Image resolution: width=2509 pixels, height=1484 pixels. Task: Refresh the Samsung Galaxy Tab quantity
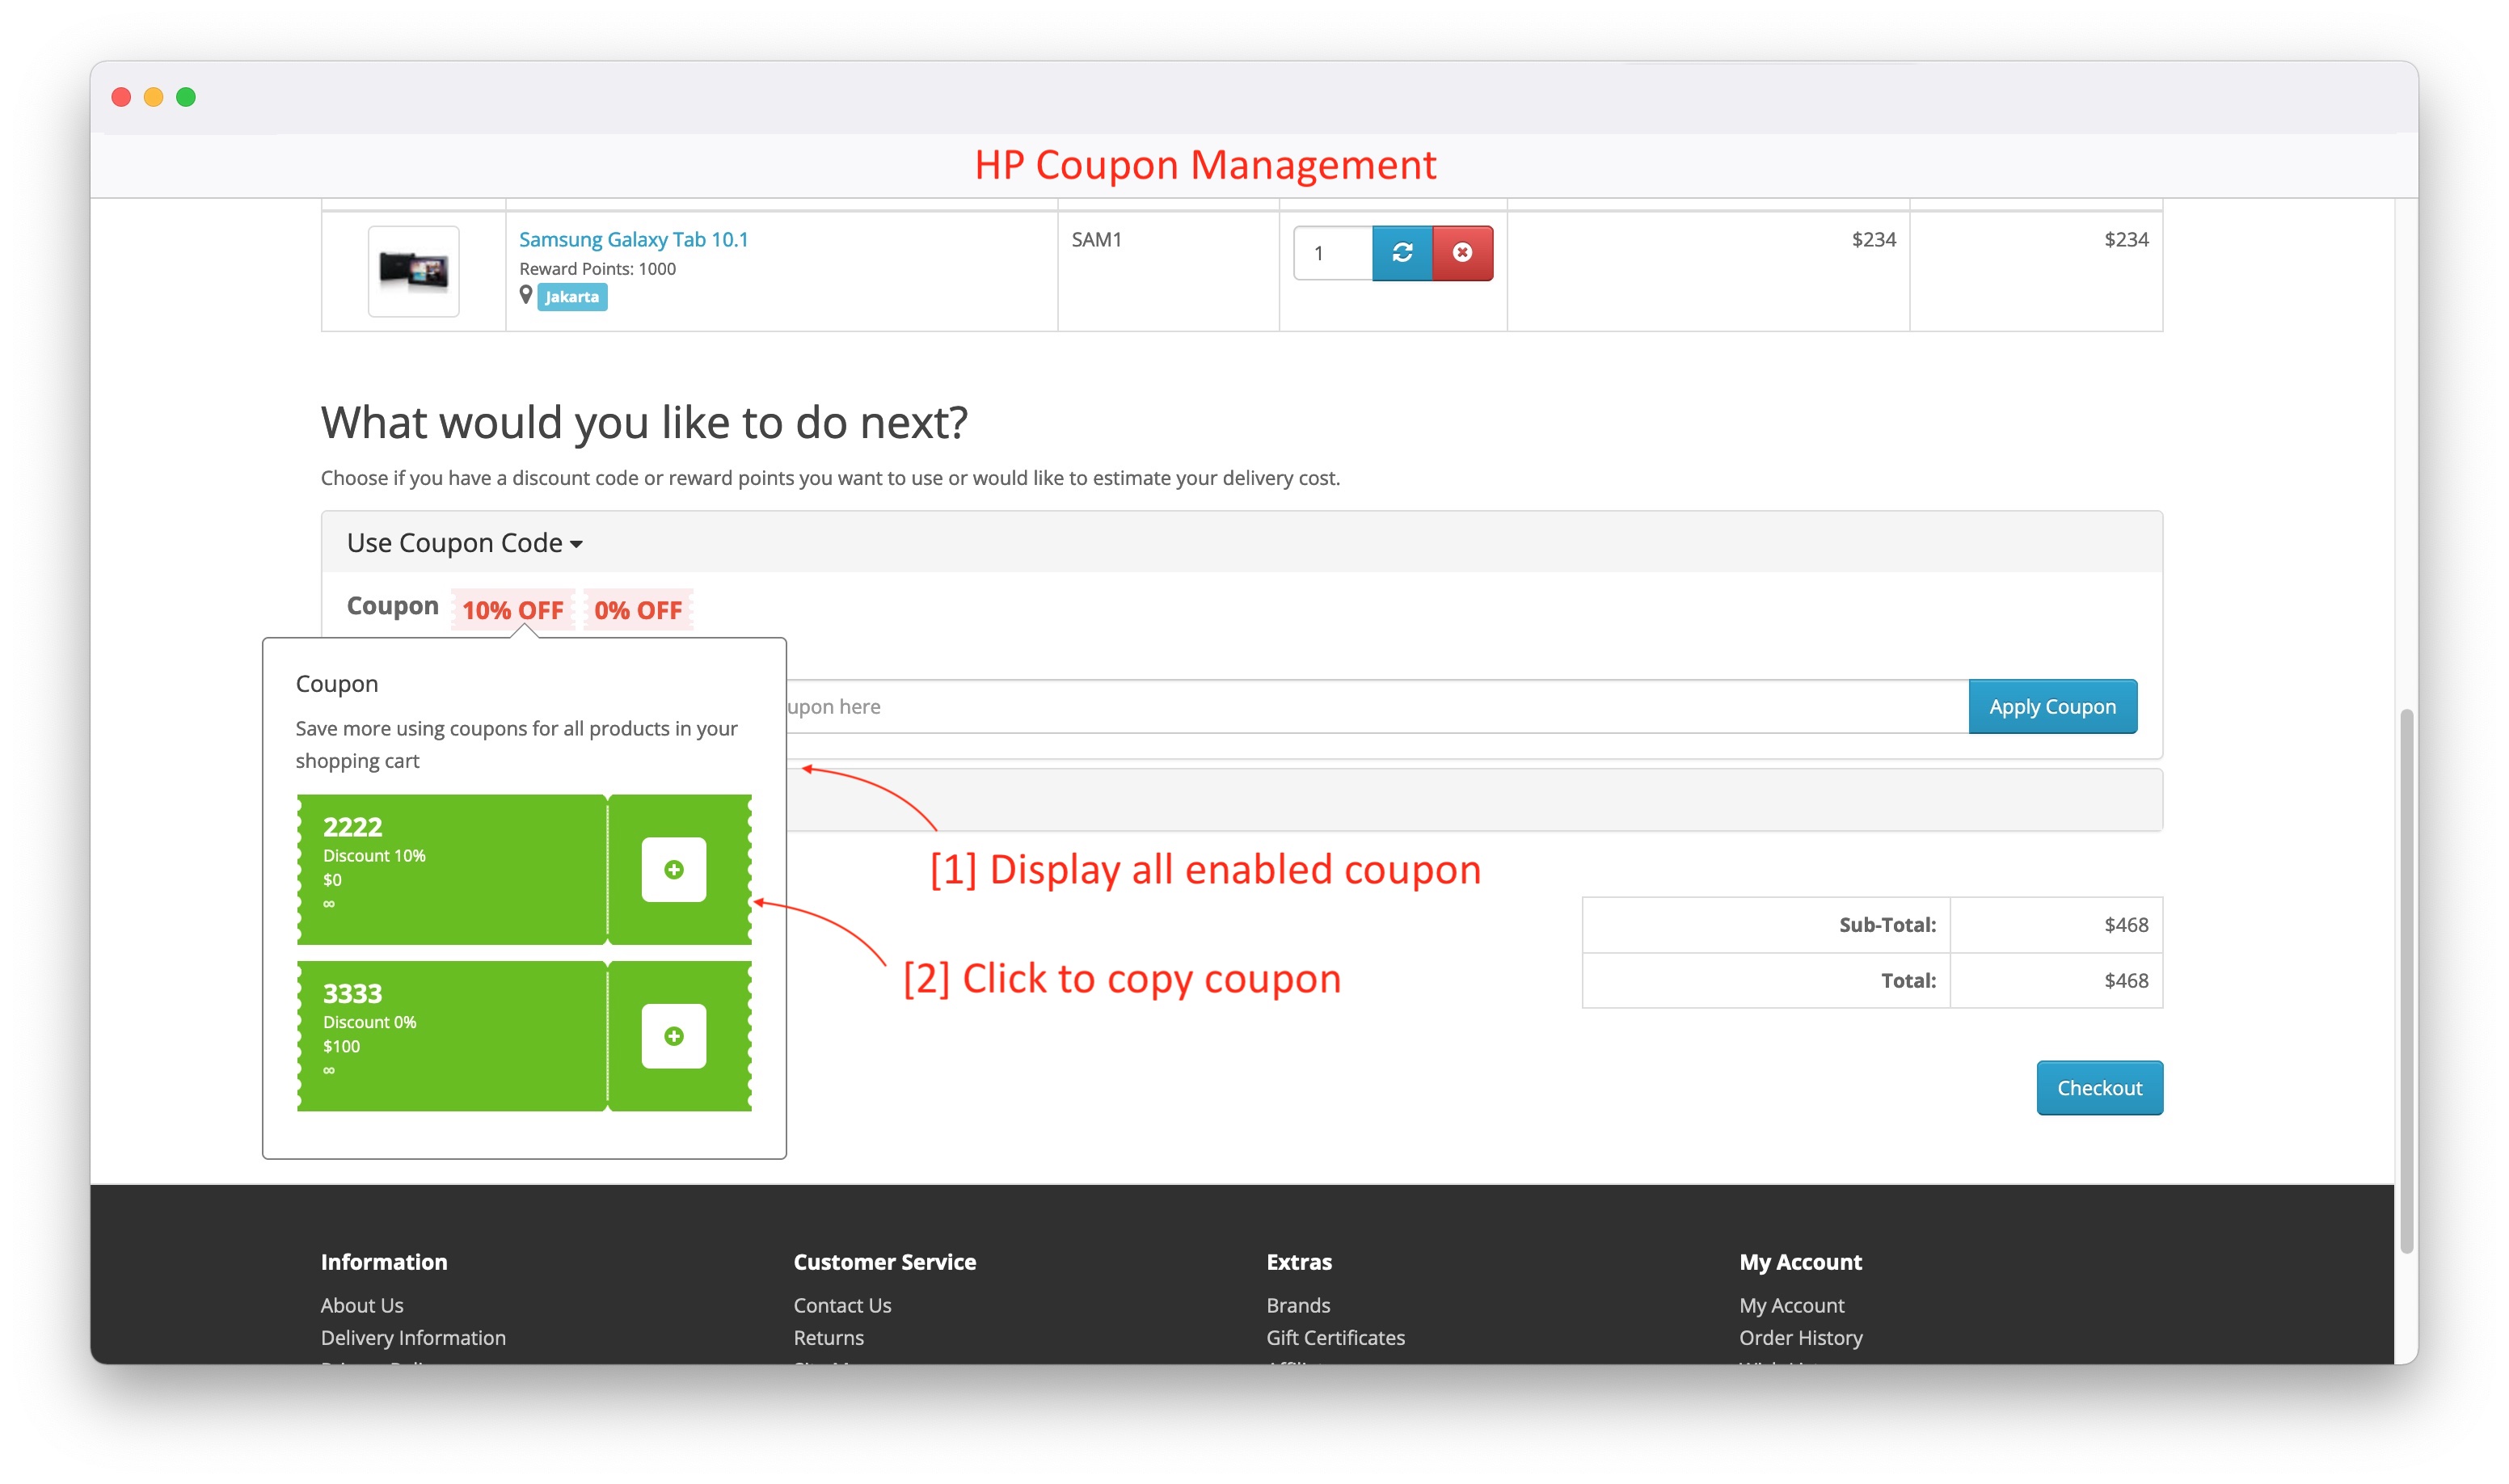(x=1403, y=253)
